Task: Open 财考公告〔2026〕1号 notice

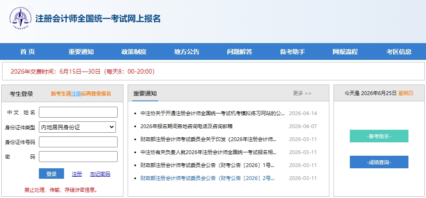Action: pos(208,165)
